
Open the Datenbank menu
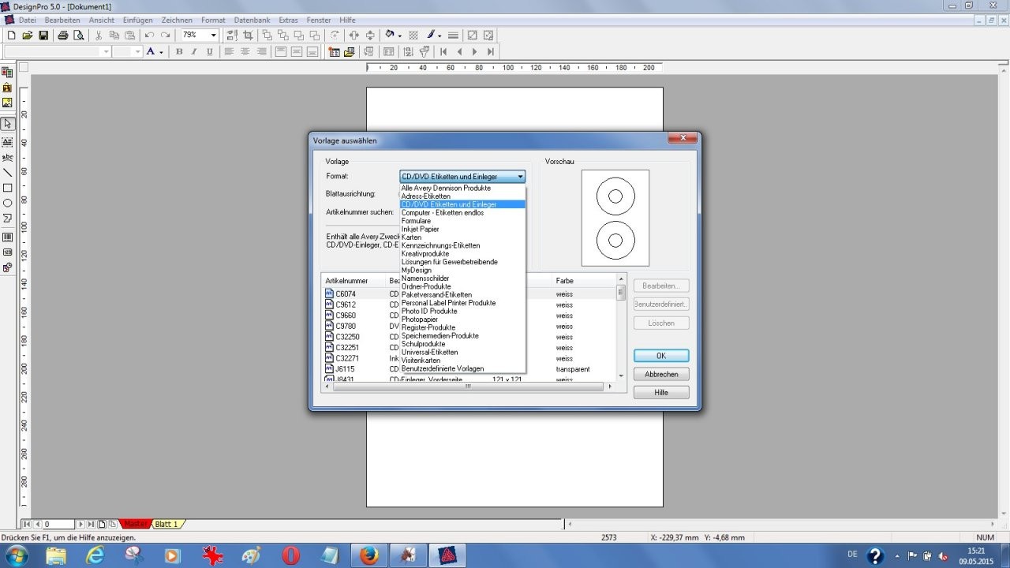point(252,20)
